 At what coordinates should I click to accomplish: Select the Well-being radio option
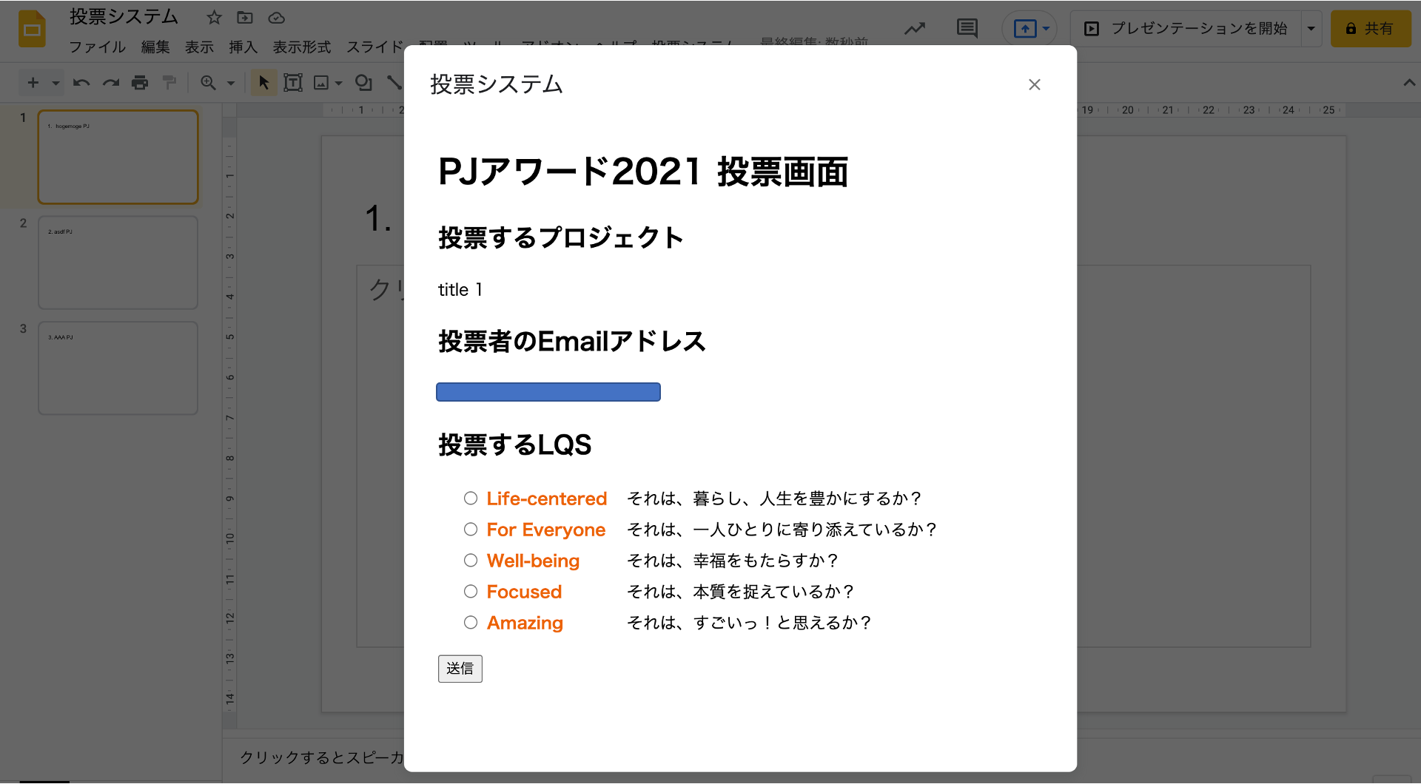471,561
